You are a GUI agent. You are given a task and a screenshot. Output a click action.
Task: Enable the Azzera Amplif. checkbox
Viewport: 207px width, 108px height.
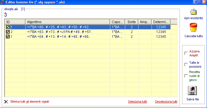tap(186, 53)
